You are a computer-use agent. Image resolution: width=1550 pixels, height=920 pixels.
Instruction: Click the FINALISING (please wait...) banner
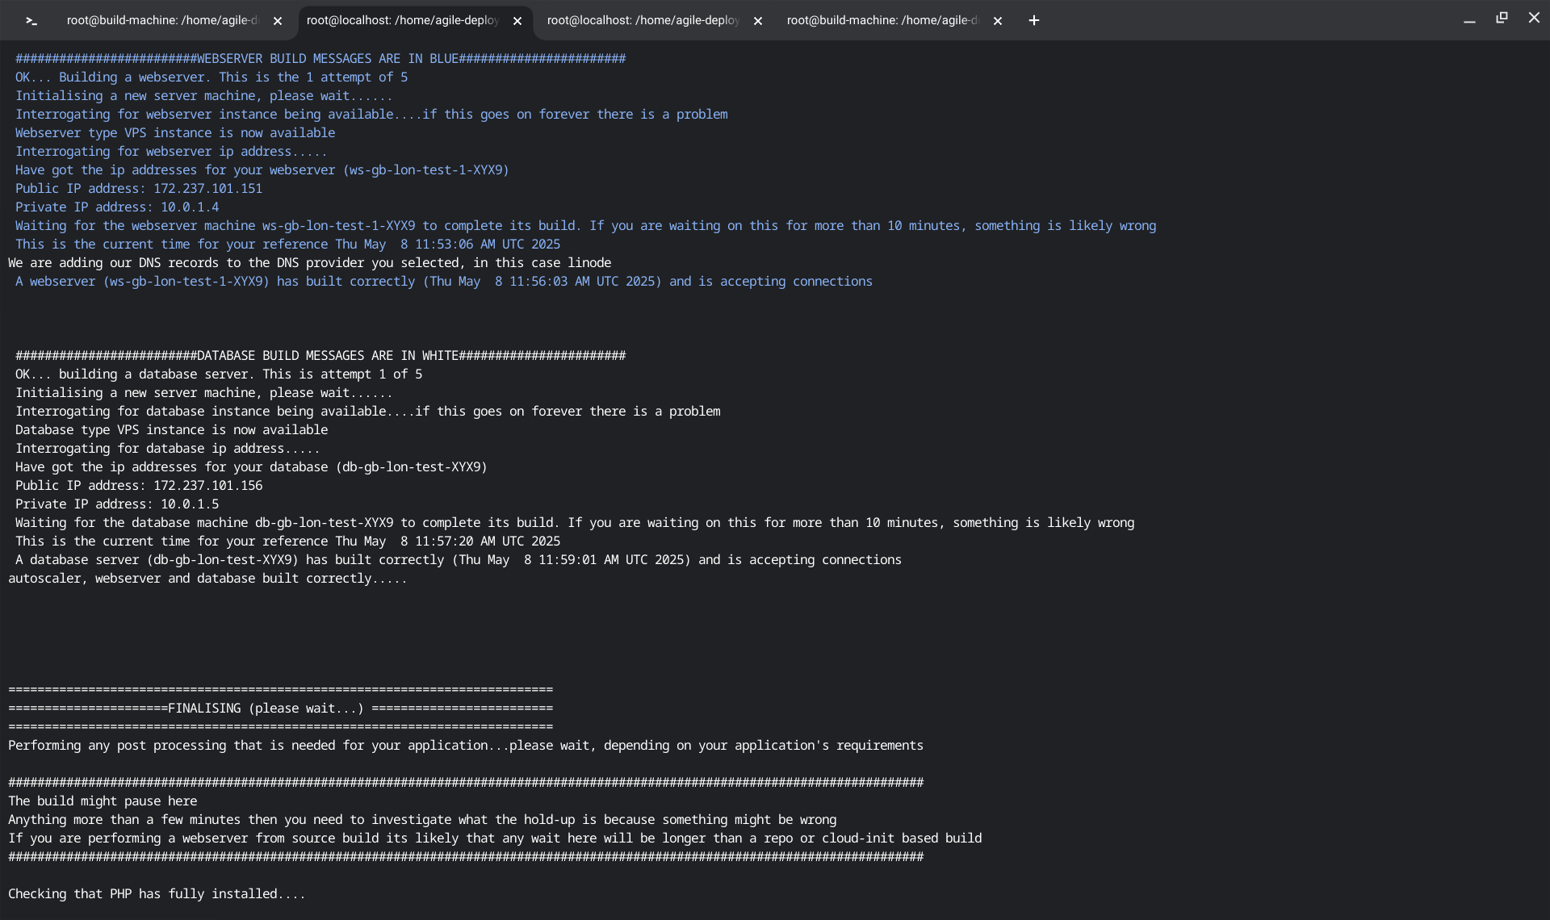pyautogui.click(x=265, y=709)
